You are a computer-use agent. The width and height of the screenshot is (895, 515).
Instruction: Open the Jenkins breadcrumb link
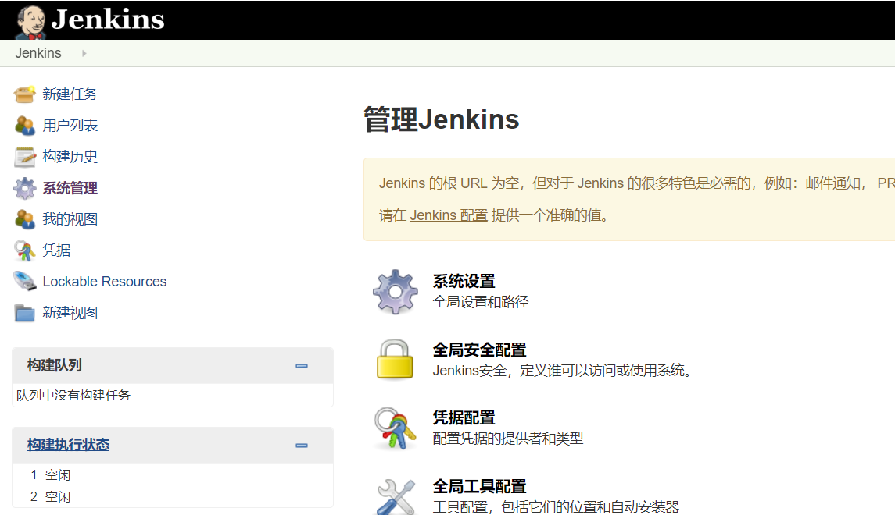point(38,53)
